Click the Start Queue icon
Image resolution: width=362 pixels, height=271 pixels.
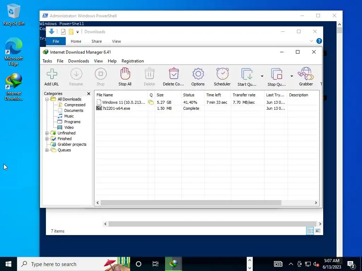coord(247,74)
